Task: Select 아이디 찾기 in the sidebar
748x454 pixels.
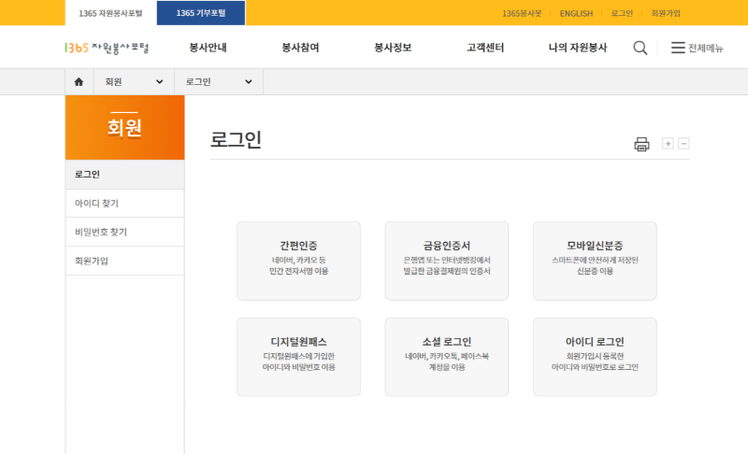Action: (x=125, y=204)
